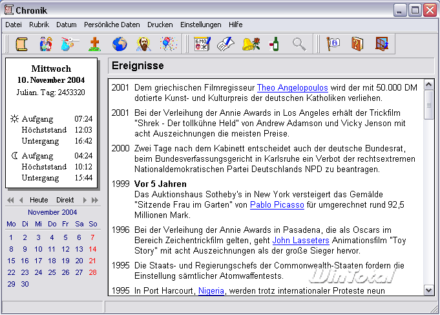Select the globe toolbar icon

coord(119,44)
